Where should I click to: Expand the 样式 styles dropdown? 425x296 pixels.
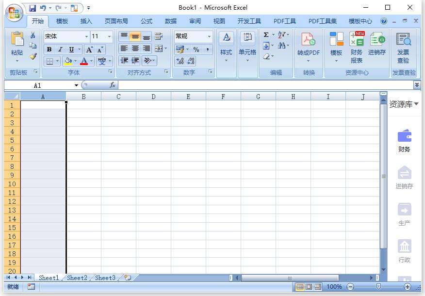[226, 60]
